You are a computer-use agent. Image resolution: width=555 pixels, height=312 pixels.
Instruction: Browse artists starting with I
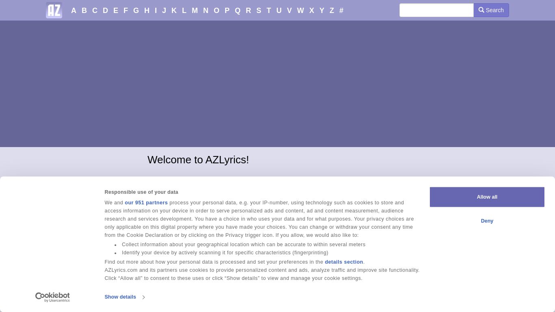pyautogui.click(x=156, y=11)
